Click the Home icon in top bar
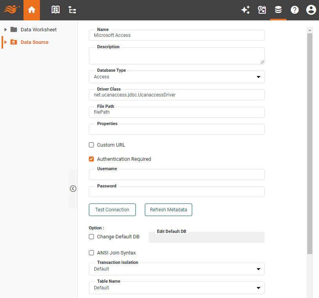Image resolution: width=319 pixels, height=298 pixels. 32,10
